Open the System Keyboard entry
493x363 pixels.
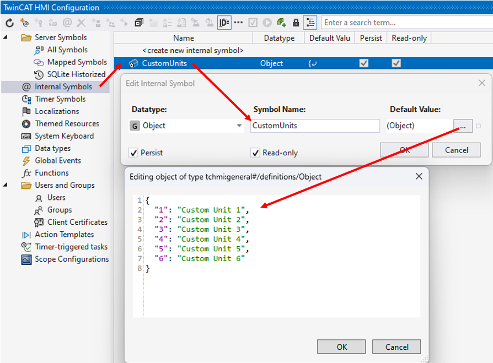[x=64, y=136]
